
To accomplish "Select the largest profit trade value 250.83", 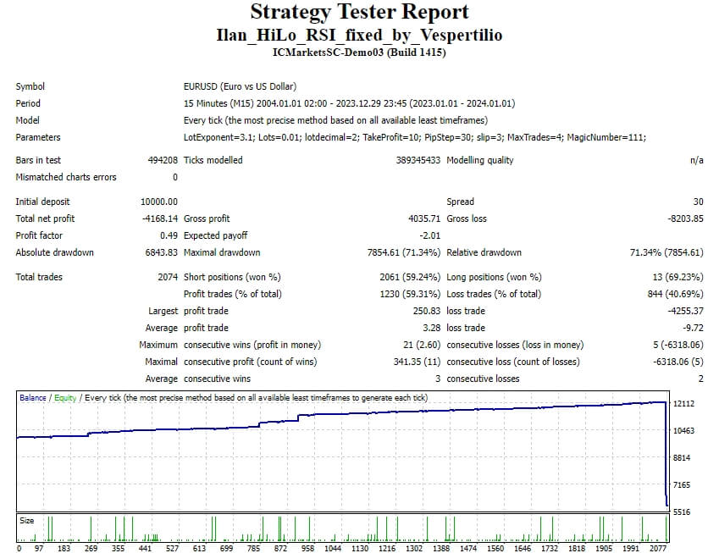I will pyautogui.click(x=427, y=312).
